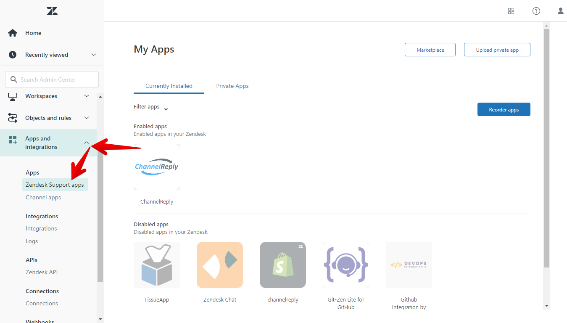Click the main page scrollbar up arrow
Image resolution: width=567 pixels, height=323 pixels.
coord(546,26)
